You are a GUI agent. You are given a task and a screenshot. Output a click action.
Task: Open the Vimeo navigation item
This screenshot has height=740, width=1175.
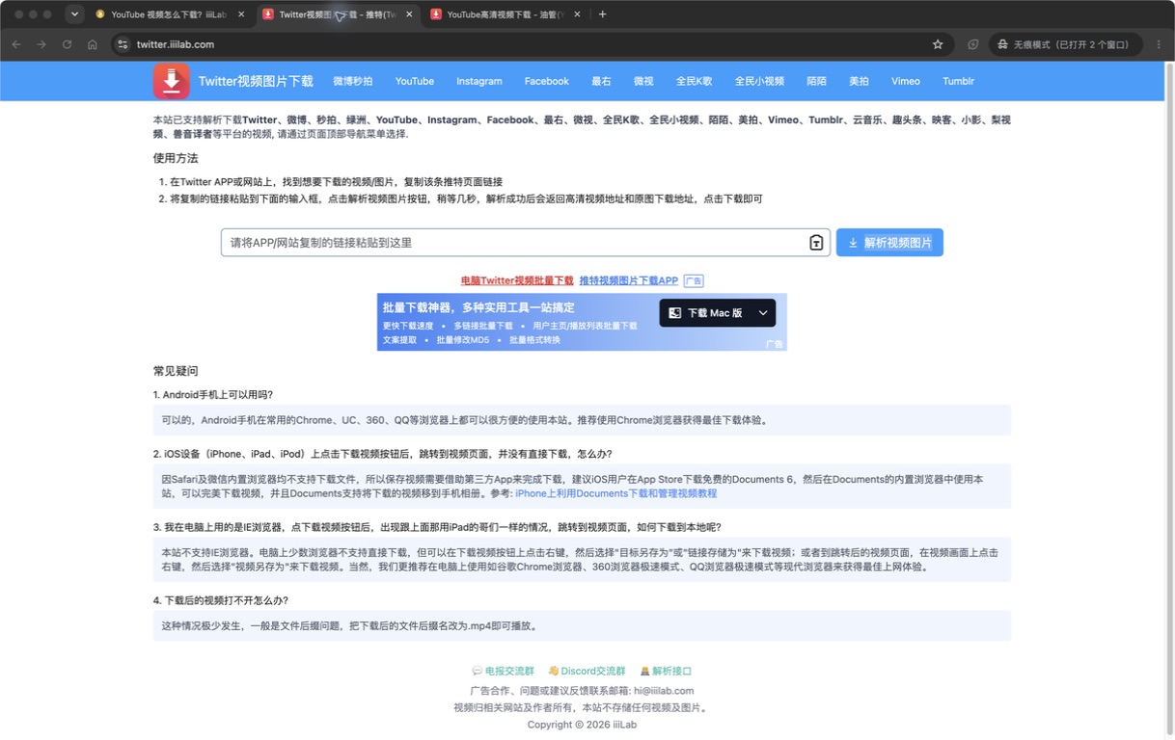906,81
